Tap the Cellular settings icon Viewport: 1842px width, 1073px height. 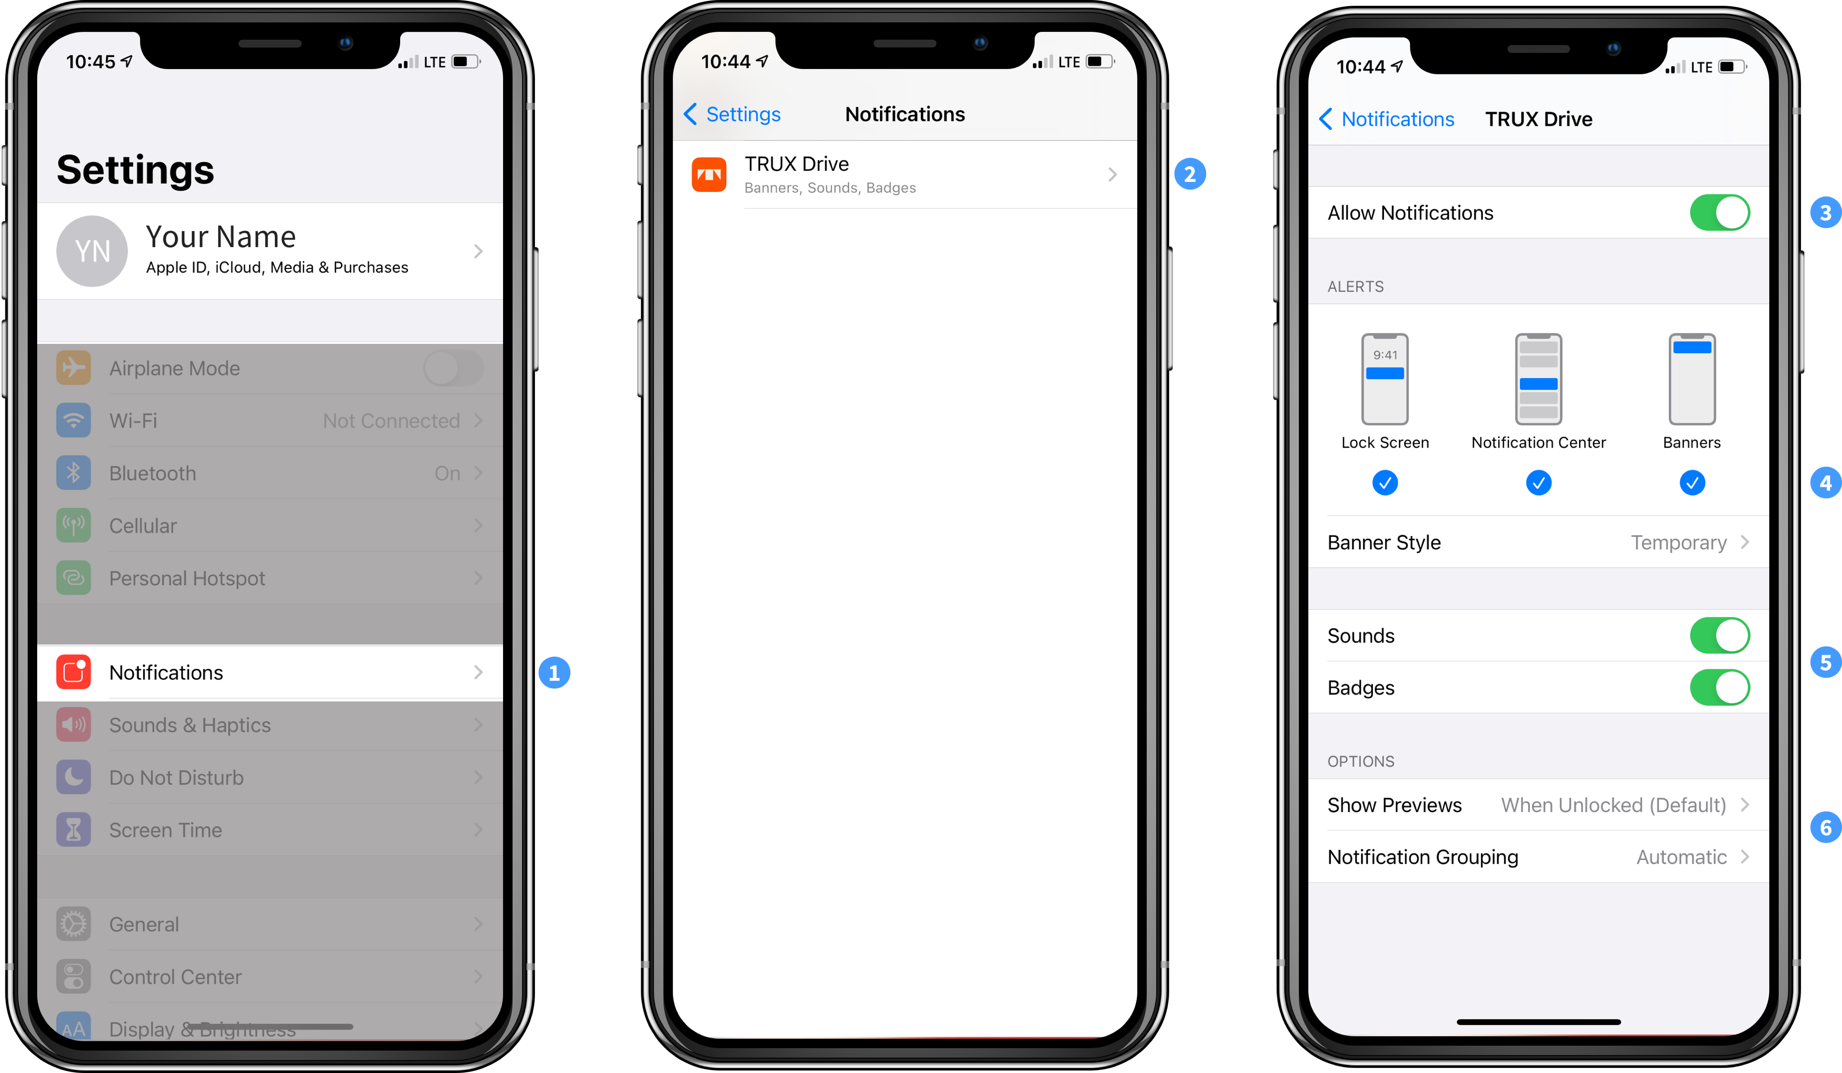[73, 525]
